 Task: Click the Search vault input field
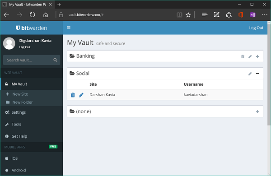(32, 60)
